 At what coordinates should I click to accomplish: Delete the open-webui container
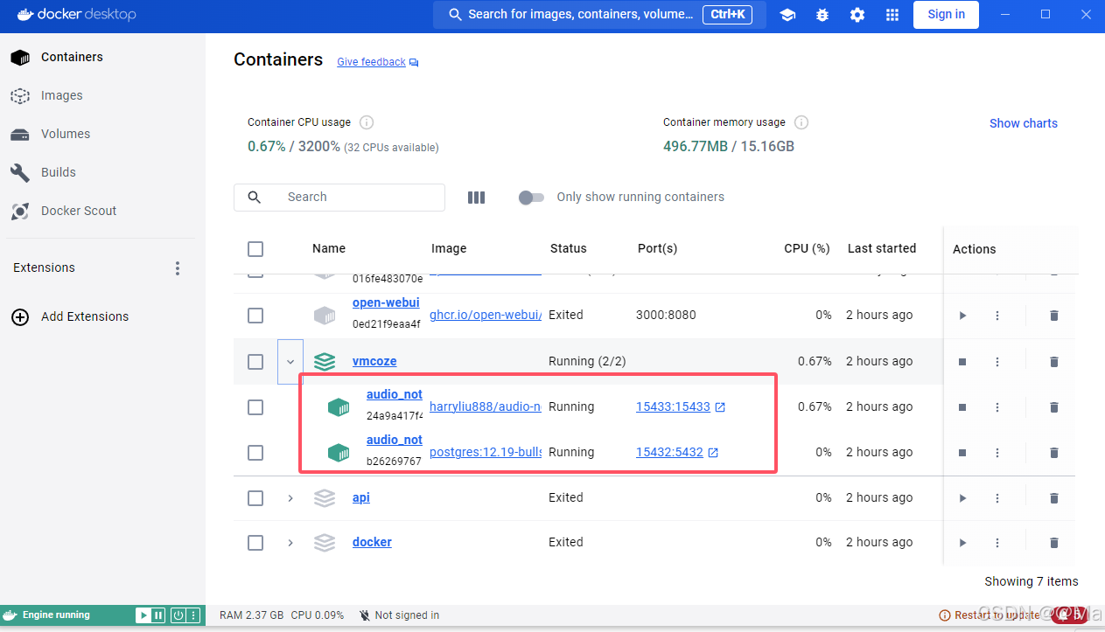coord(1054,316)
